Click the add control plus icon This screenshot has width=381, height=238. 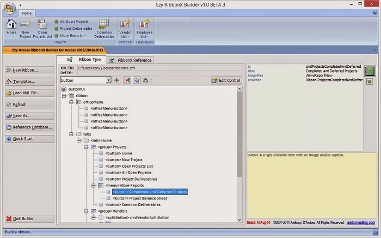click(116, 80)
